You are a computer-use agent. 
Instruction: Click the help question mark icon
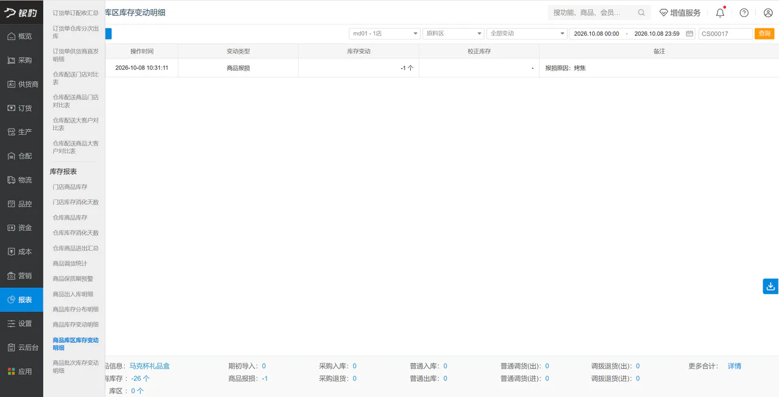(x=744, y=13)
